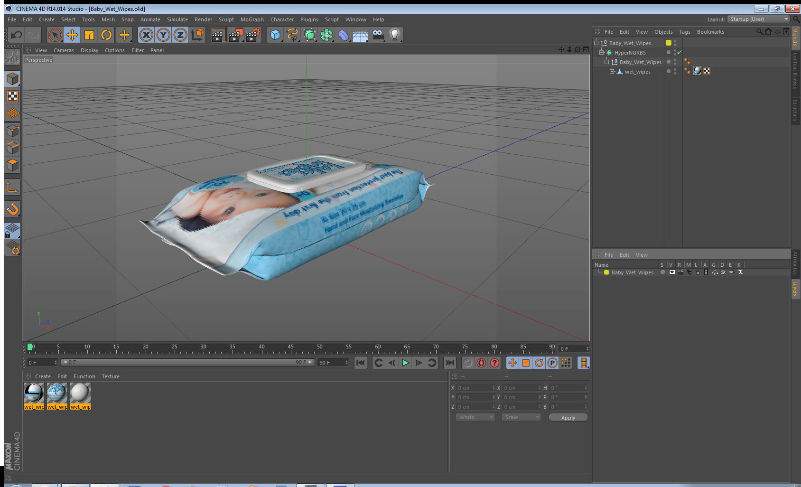Toggle HyperNURBS enable green checkmark
801x487 pixels.
point(680,52)
